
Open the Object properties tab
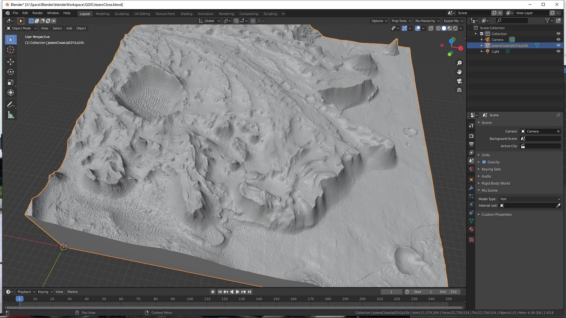(x=471, y=180)
